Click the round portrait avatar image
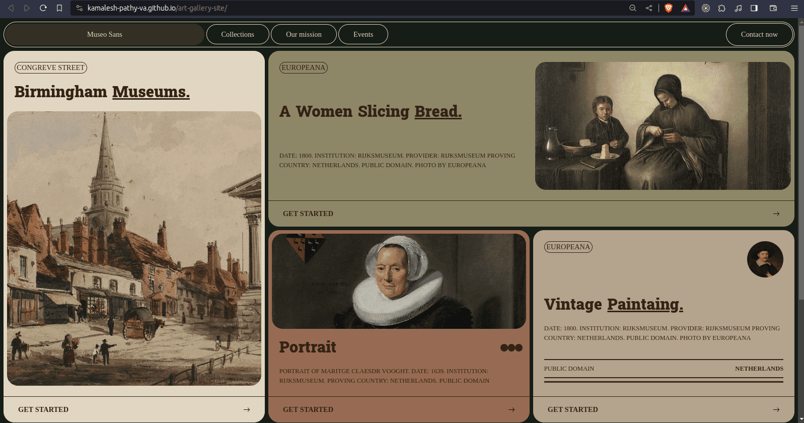 765,259
